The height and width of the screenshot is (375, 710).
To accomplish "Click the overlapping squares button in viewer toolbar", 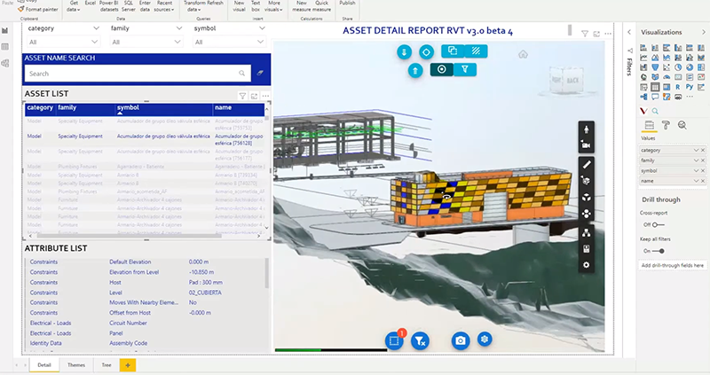I will pos(453,51).
